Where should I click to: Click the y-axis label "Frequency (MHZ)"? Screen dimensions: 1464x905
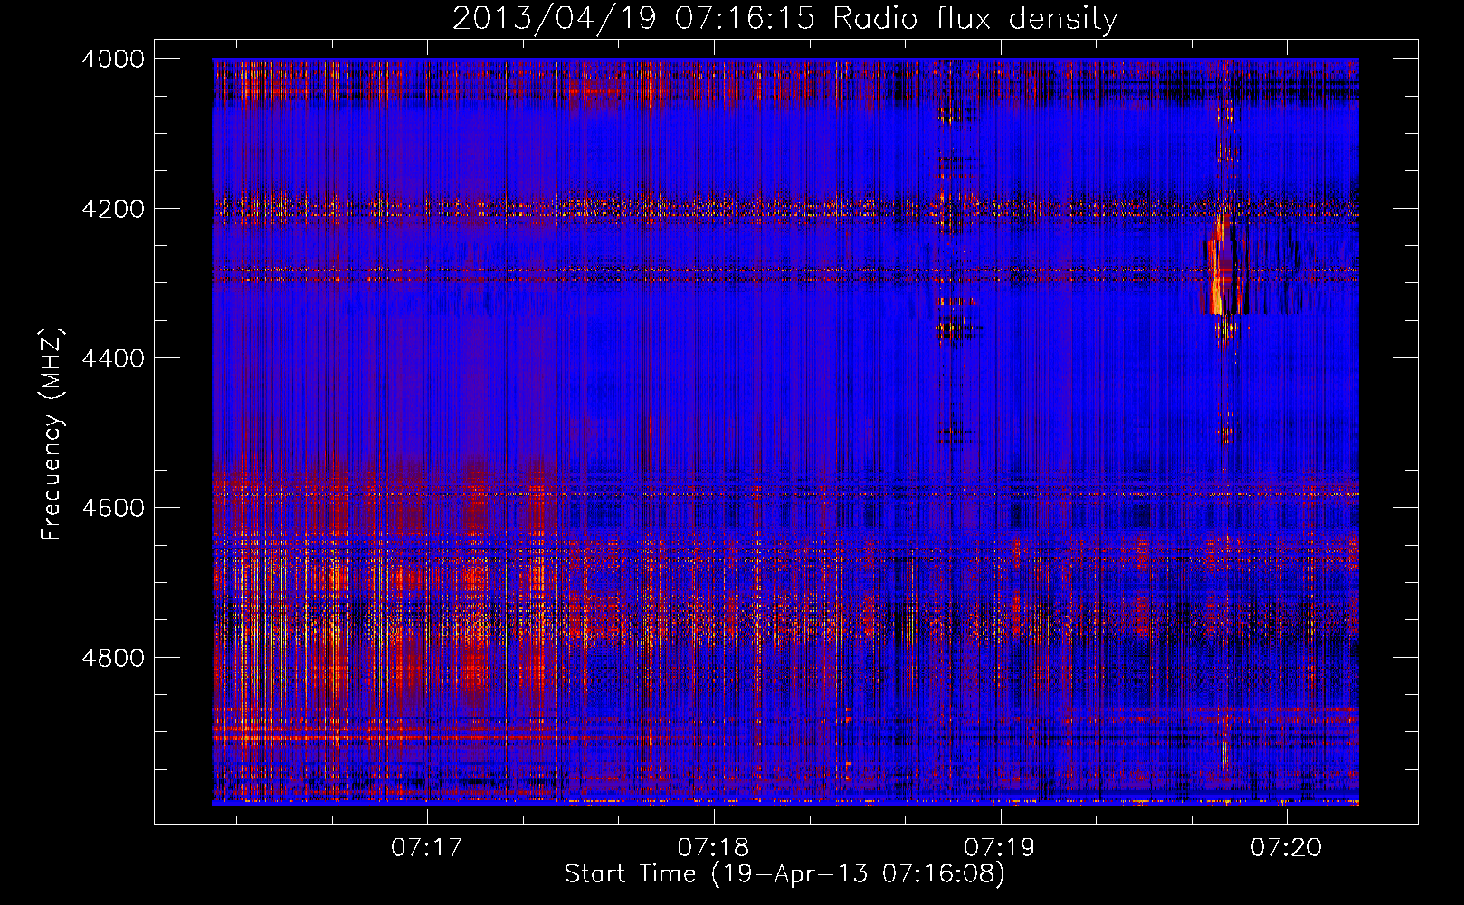[x=52, y=434]
